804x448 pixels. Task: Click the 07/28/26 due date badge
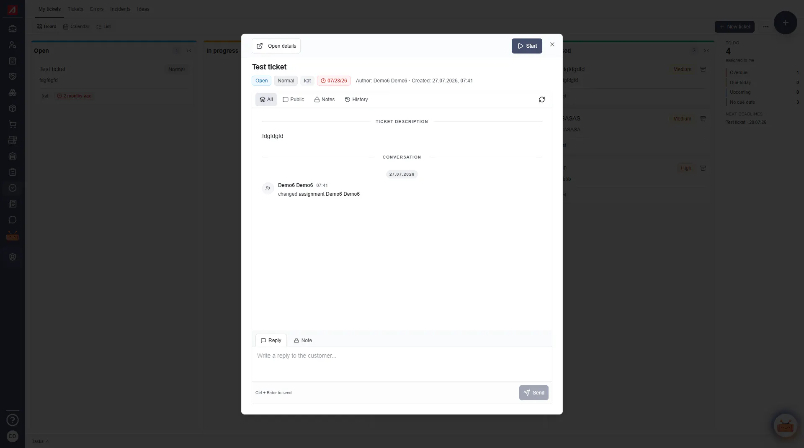point(334,81)
